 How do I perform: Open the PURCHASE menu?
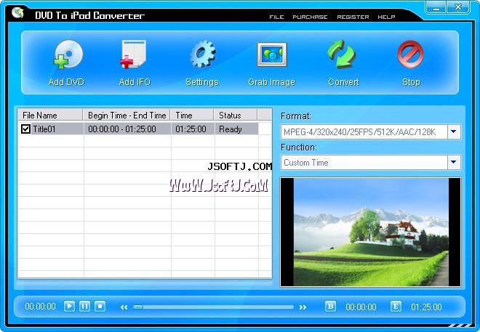[x=310, y=17]
